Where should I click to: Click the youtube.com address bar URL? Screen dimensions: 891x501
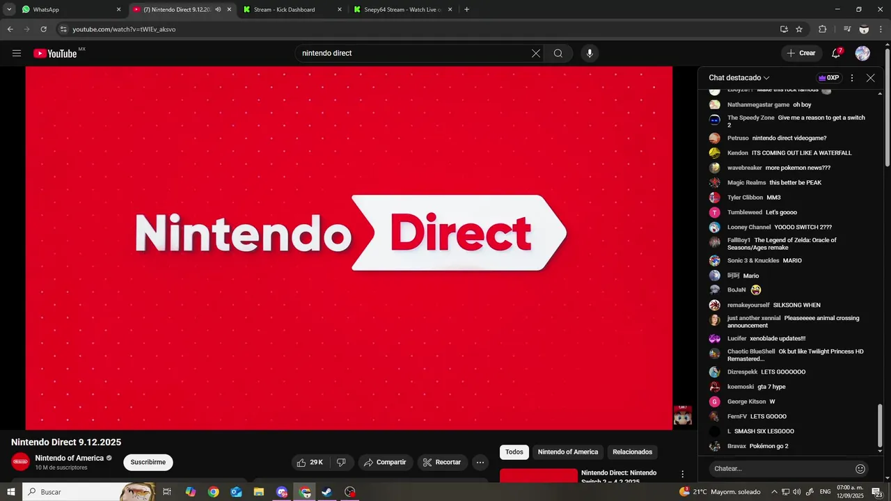(124, 29)
